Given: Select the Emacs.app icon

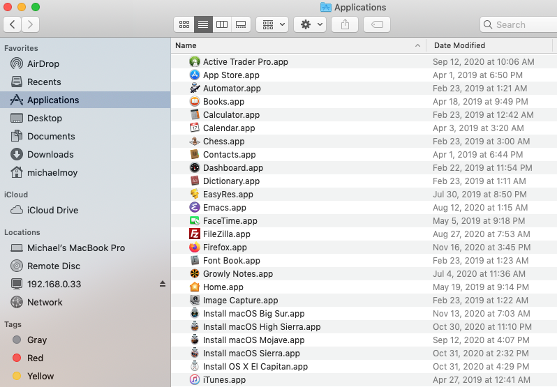Looking at the screenshot, I should 194,207.
